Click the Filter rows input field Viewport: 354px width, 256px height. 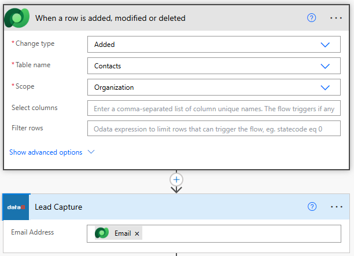pyautogui.click(x=213, y=129)
